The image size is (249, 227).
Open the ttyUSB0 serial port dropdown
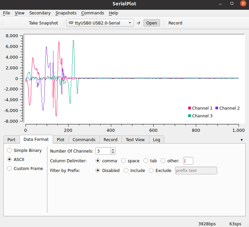click(x=100, y=23)
